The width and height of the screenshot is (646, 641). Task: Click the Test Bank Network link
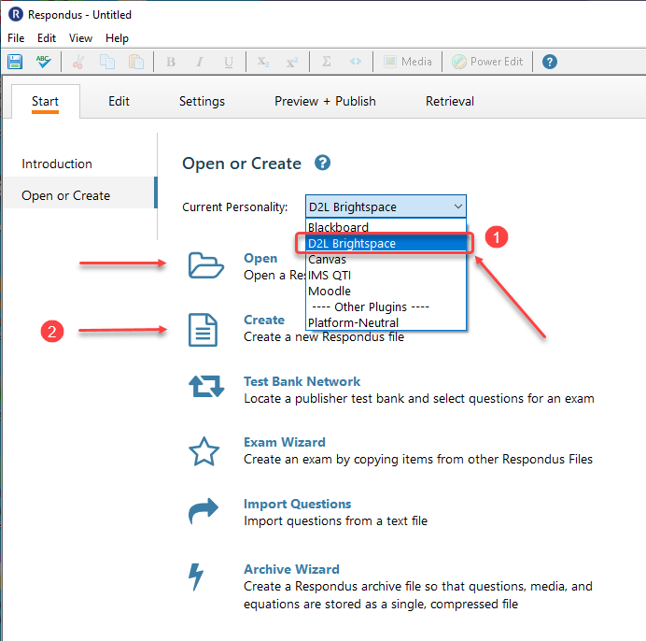(302, 381)
